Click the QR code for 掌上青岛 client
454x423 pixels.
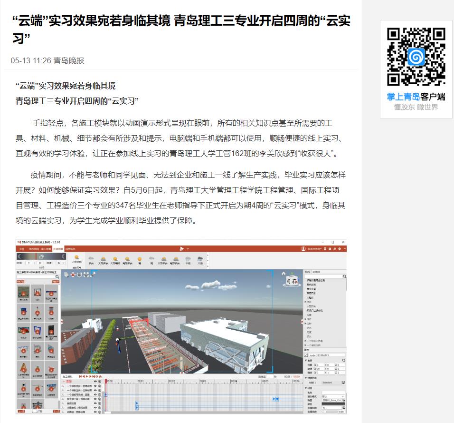[x=416, y=57]
